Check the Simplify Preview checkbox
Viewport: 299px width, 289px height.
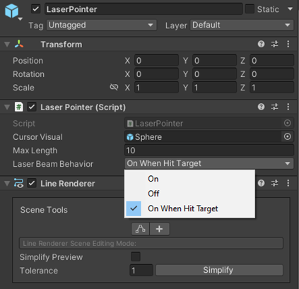pyautogui.click(x=136, y=256)
